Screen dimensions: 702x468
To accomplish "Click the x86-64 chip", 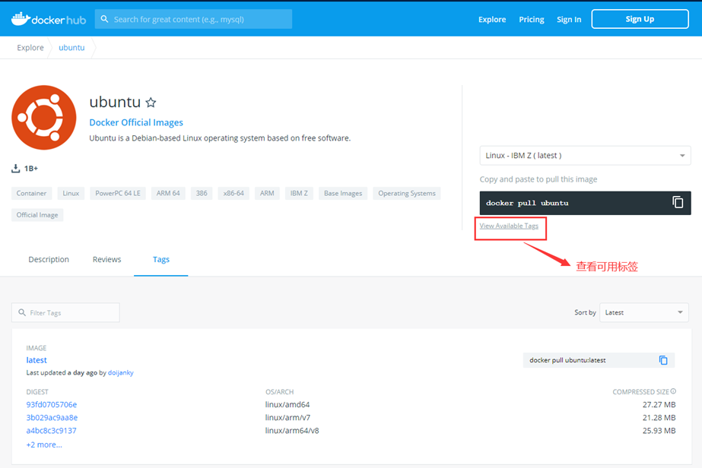I will (233, 193).
